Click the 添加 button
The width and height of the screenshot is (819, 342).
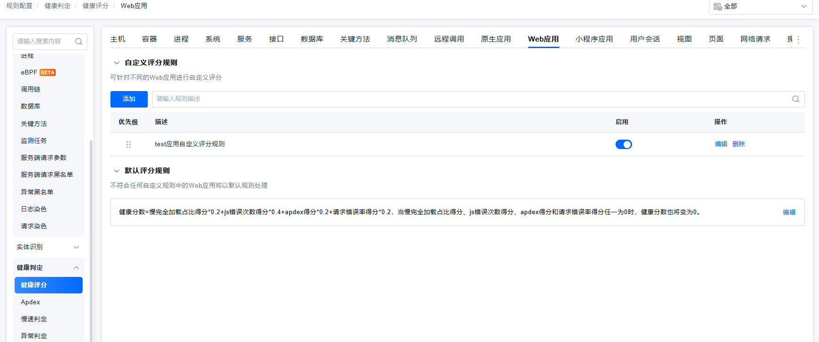point(129,99)
